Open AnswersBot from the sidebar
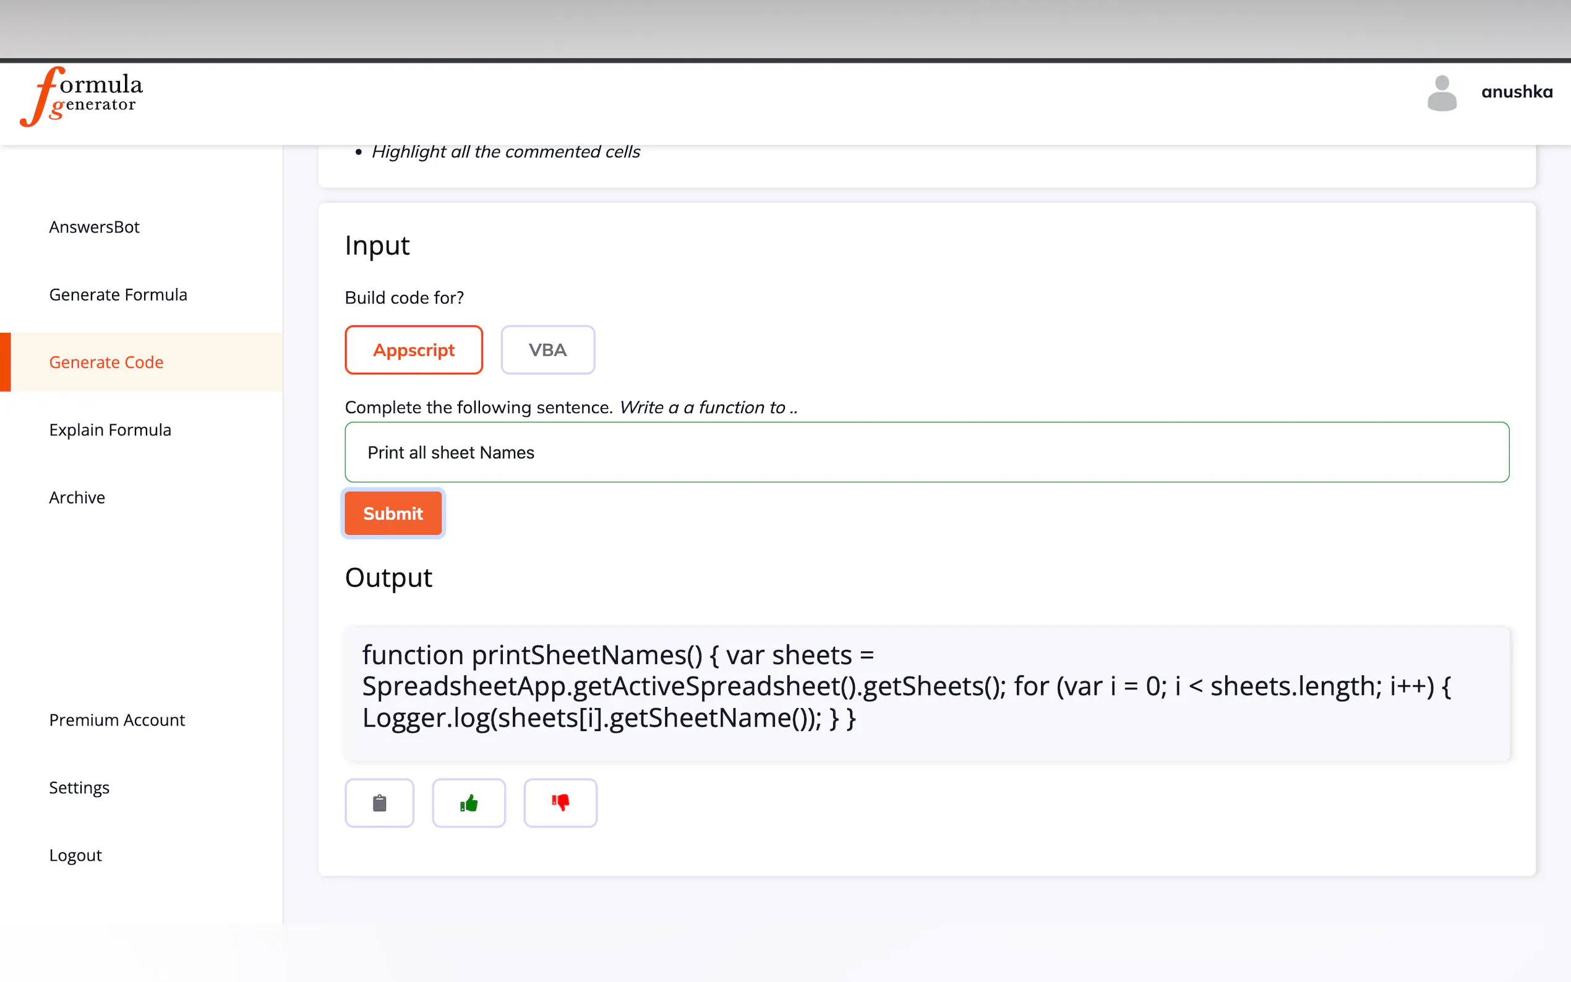 pyautogui.click(x=94, y=227)
